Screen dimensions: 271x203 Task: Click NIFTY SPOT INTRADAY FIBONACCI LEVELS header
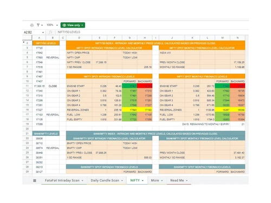(109, 76)
